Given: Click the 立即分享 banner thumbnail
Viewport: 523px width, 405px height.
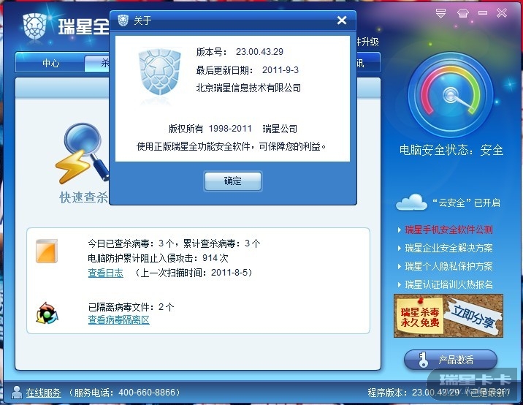Looking at the screenshot, I should [x=448, y=316].
